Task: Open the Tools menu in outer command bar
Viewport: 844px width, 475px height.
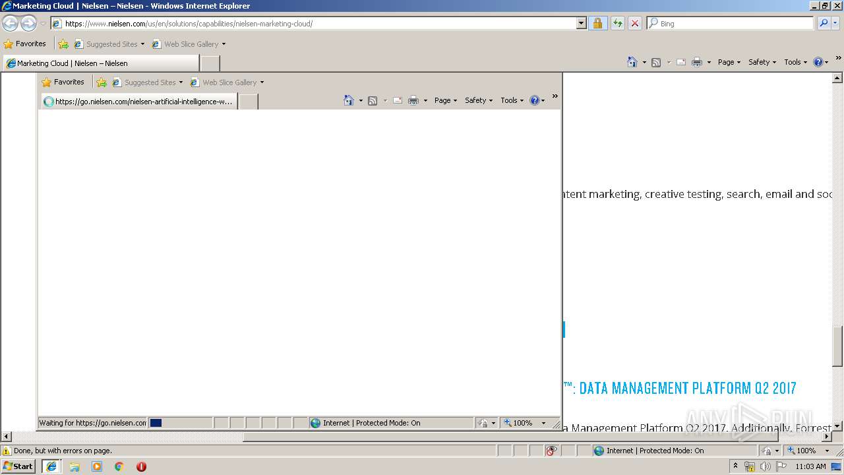Action: pos(795,62)
